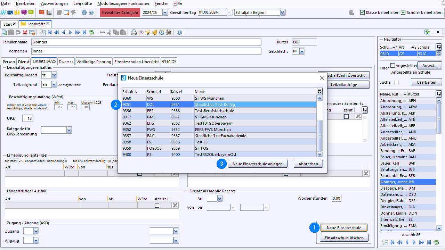This screenshot has width=445, height=250.
Task: Click the alarm clock icon
Action: pyautogui.click(x=162, y=32)
